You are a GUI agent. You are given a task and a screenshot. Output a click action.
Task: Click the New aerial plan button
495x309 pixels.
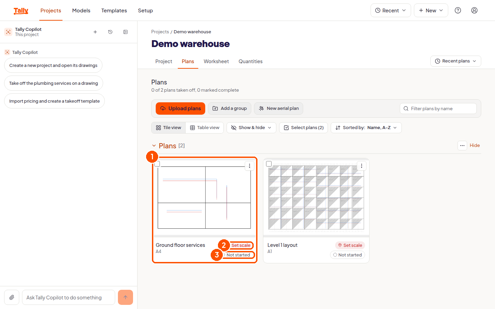click(x=279, y=108)
